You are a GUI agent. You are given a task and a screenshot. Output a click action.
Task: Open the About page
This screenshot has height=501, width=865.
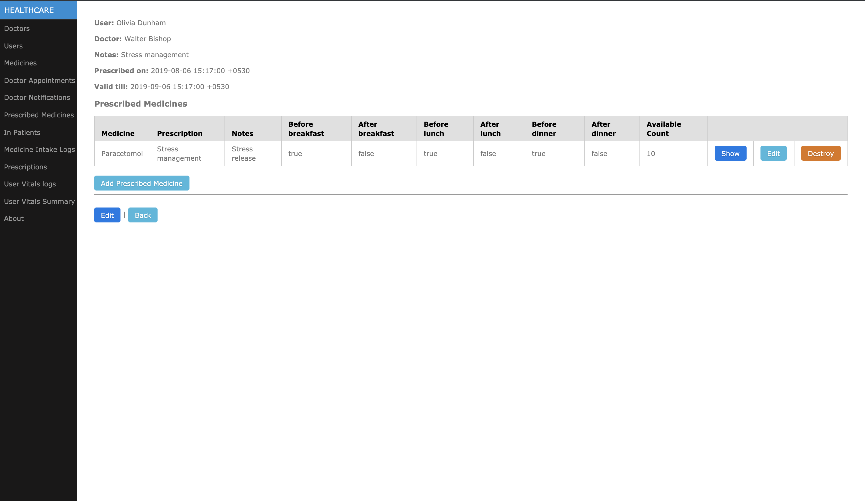pyautogui.click(x=14, y=219)
